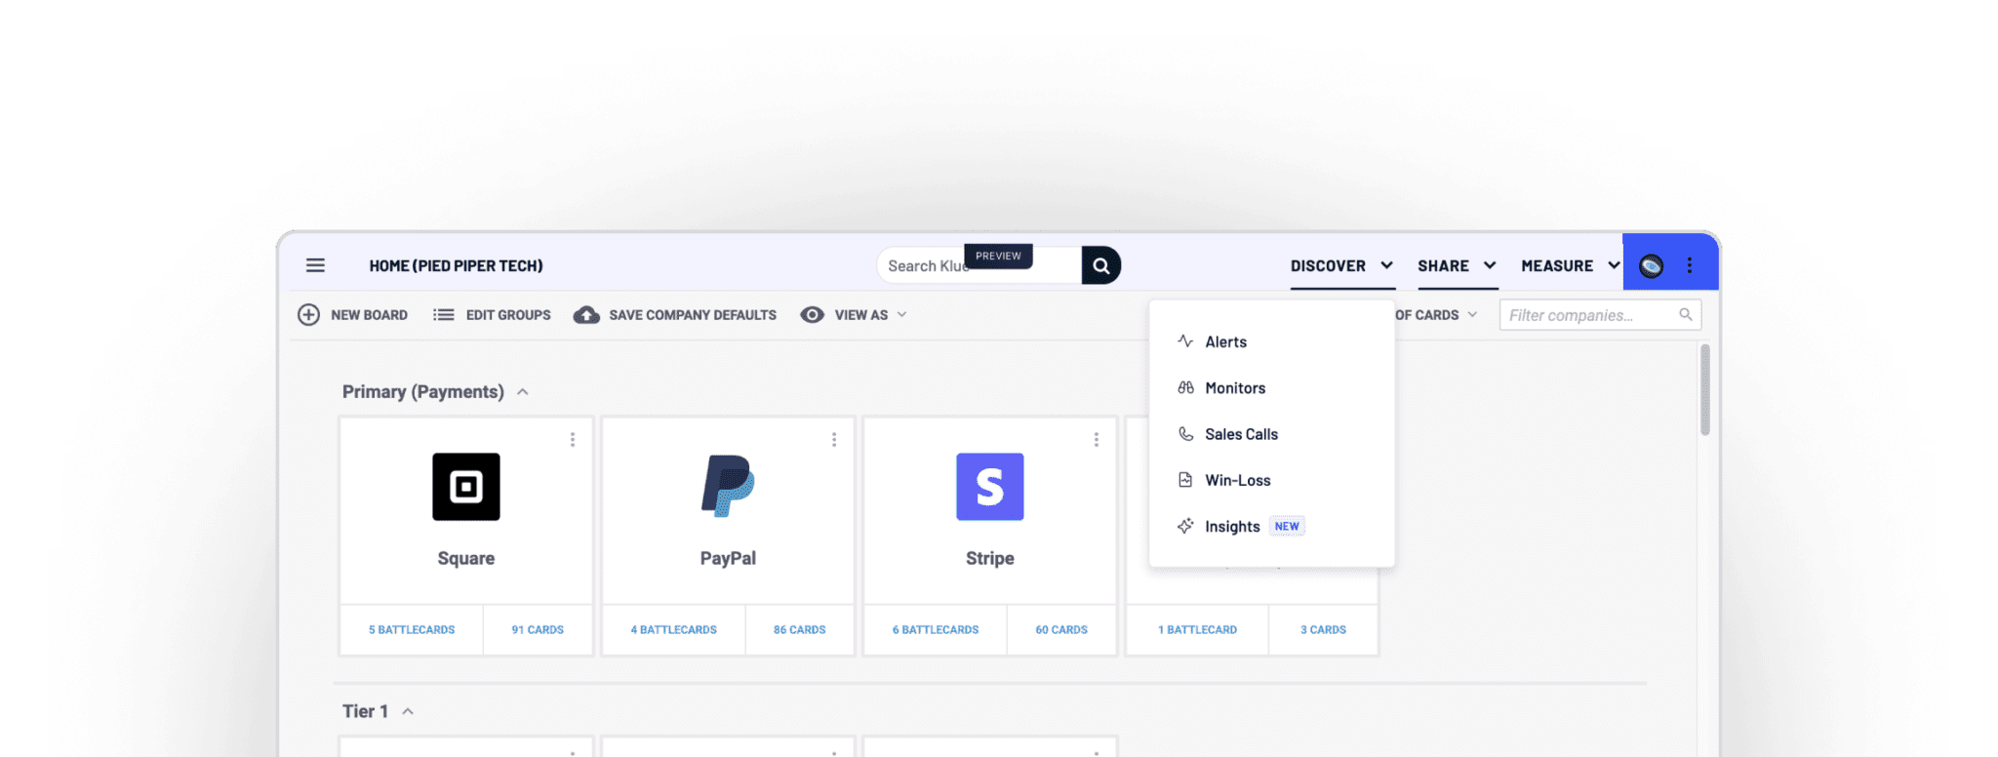Open the 3 Cards link
Image resolution: width=1998 pixels, height=757 pixels.
click(x=1323, y=630)
